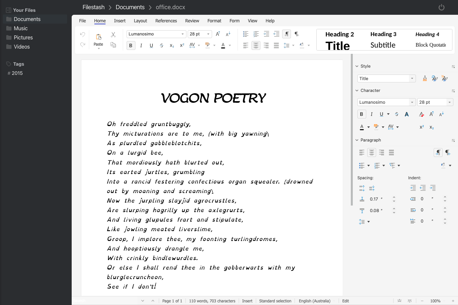The height and width of the screenshot is (305, 458).
Task: Toggle Bold in the toolbar
Action: [x=131, y=46]
